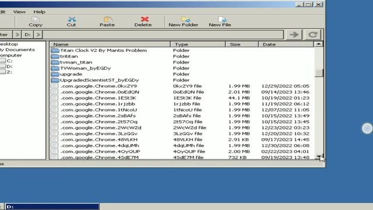Click the 2.91 KB size cell
Screen dimensions: 373x210
tap(239, 139)
